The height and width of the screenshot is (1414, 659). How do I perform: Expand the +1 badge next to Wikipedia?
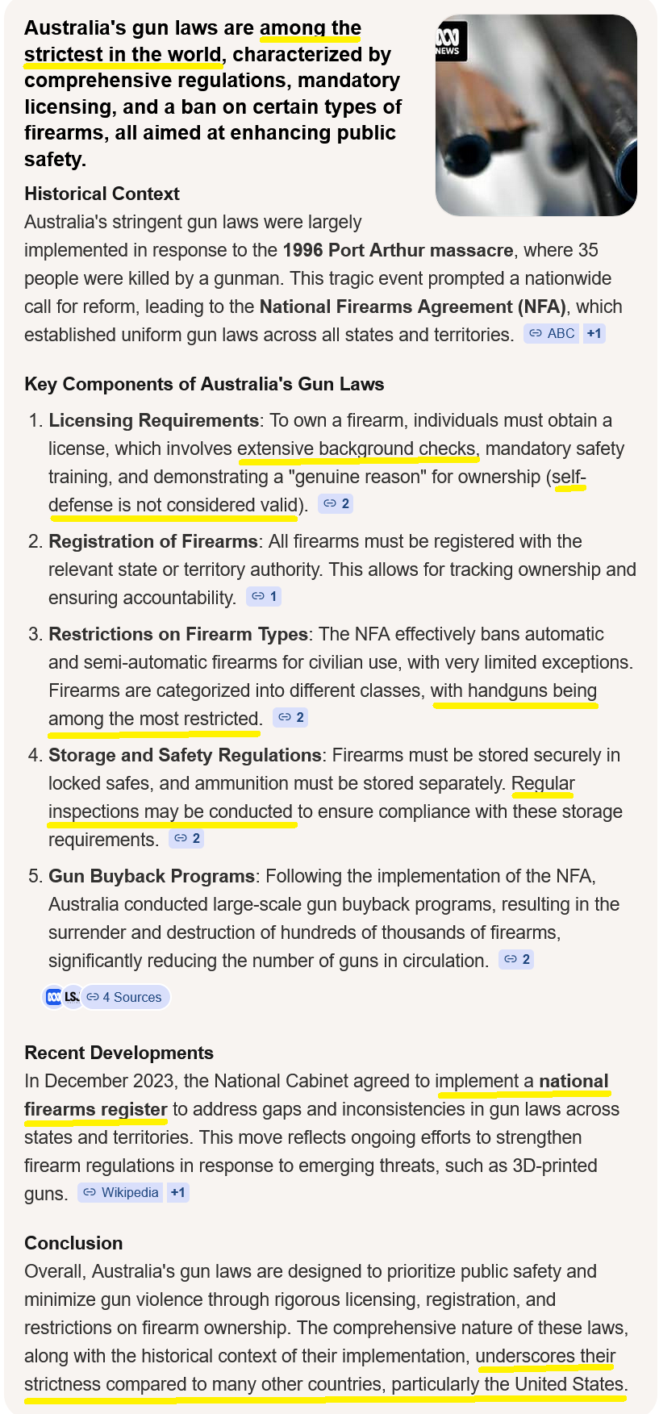point(178,1192)
